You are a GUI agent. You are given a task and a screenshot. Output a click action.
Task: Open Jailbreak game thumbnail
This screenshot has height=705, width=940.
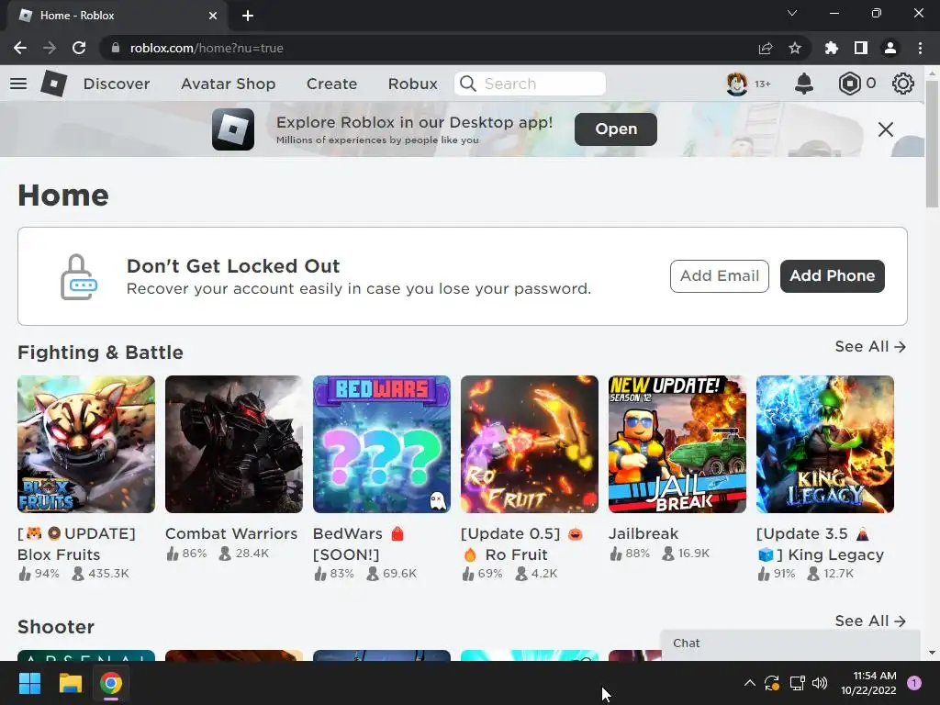[677, 444]
